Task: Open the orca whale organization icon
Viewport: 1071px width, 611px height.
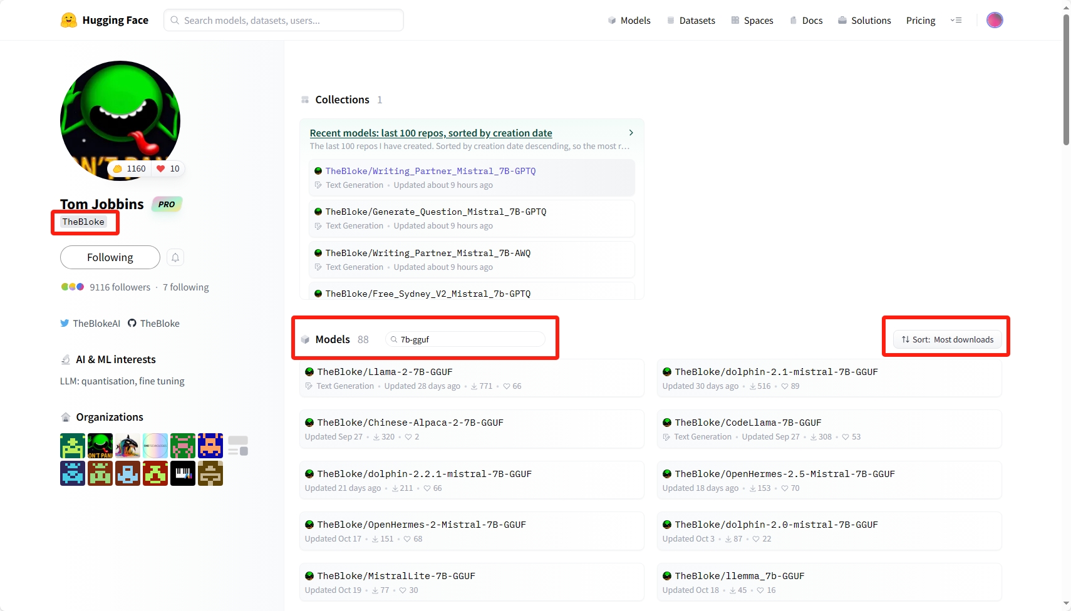Action: 128,446
